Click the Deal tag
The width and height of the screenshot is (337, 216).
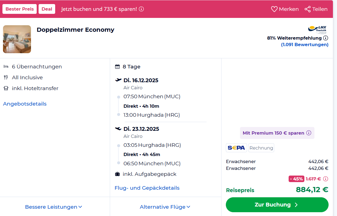pos(47,9)
